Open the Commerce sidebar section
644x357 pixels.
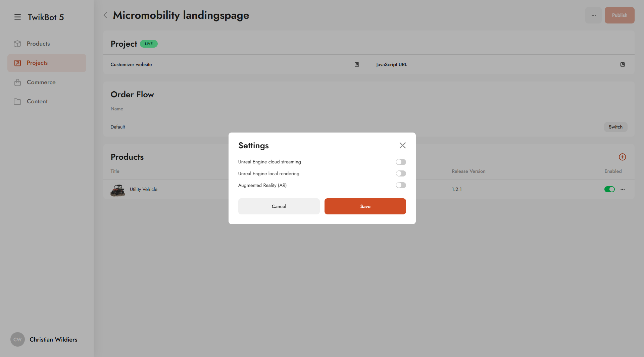coord(41,82)
